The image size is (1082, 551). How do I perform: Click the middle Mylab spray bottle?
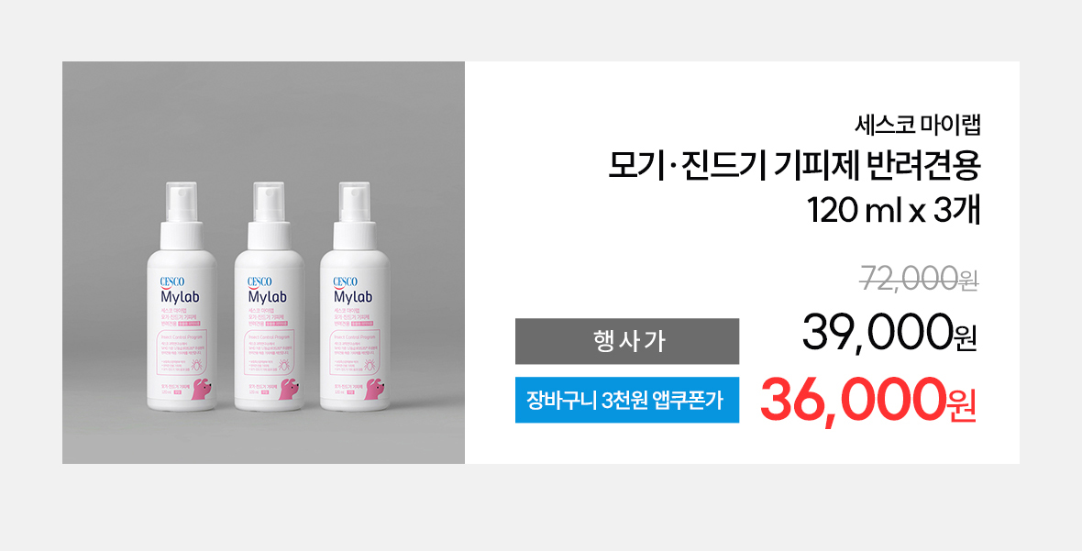pos(269,296)
